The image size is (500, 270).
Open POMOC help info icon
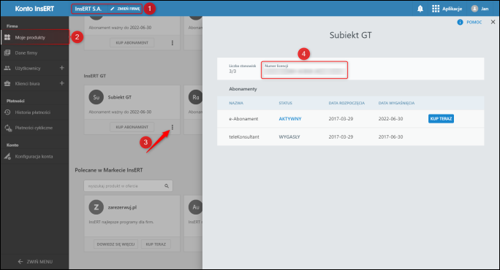point(460,22)
